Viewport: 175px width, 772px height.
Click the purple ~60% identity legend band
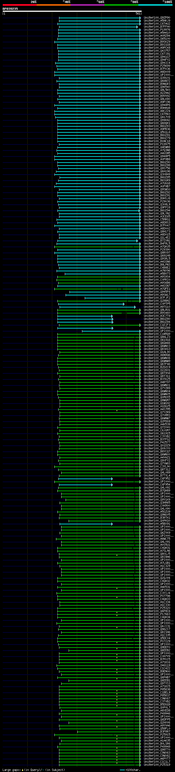tap(87, 5)
